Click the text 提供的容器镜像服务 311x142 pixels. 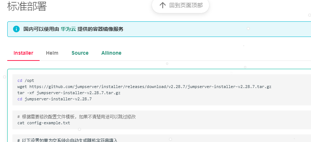click(100, 29)
